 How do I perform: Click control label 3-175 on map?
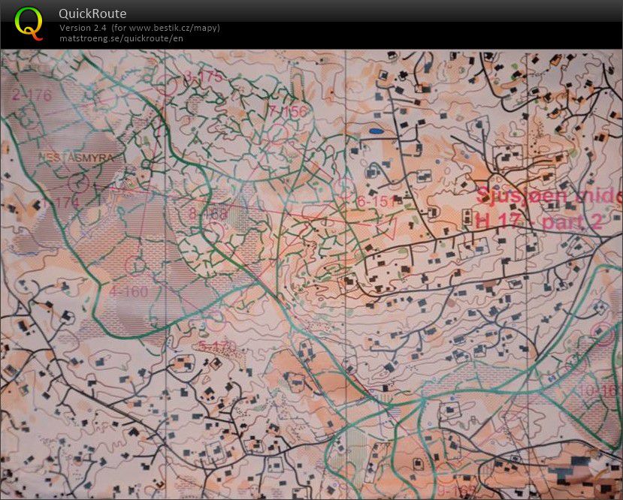point(204,76)
